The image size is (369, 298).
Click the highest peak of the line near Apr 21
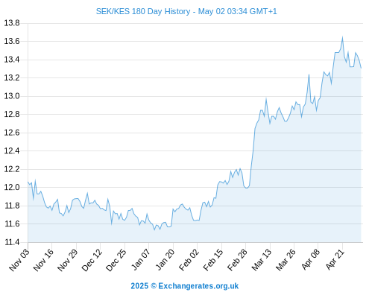tap(342, 37)
